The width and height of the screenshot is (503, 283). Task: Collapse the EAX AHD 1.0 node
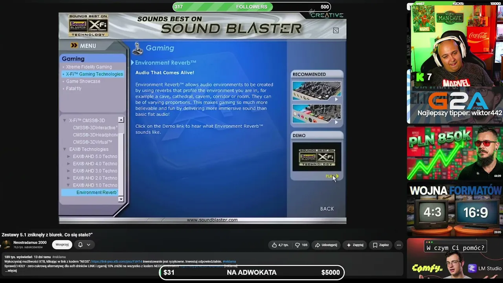(x=69, y=185)
